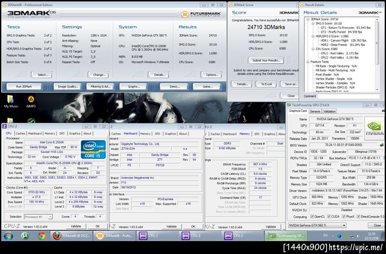Click the GPU-Z title bar icon
The width and height of the screenshot is (386, 254).
(289, 105)
